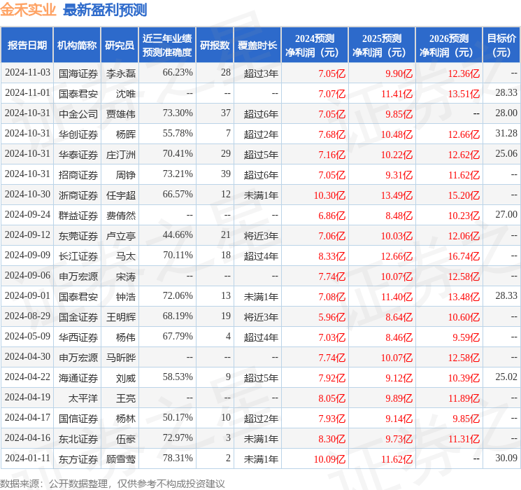Click the 研报数 column header

click(x=215, y=45)
